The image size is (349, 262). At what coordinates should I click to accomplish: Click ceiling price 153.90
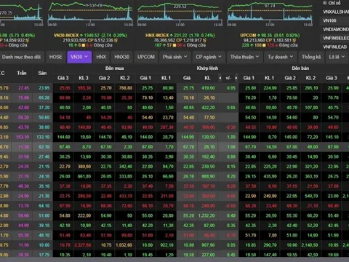click(23, 137)
